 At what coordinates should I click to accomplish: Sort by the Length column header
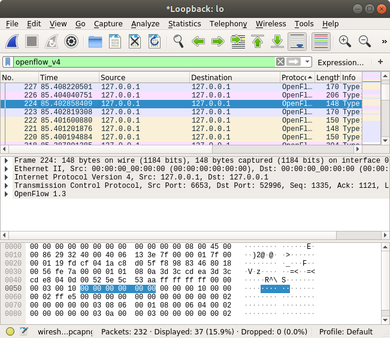pyautogui.click(x=328, y=78)
